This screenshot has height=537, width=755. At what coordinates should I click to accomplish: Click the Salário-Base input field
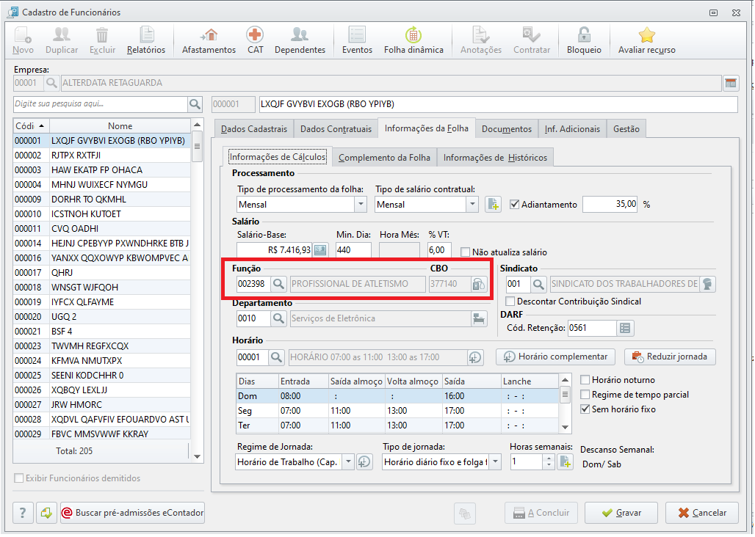(274, 250)
